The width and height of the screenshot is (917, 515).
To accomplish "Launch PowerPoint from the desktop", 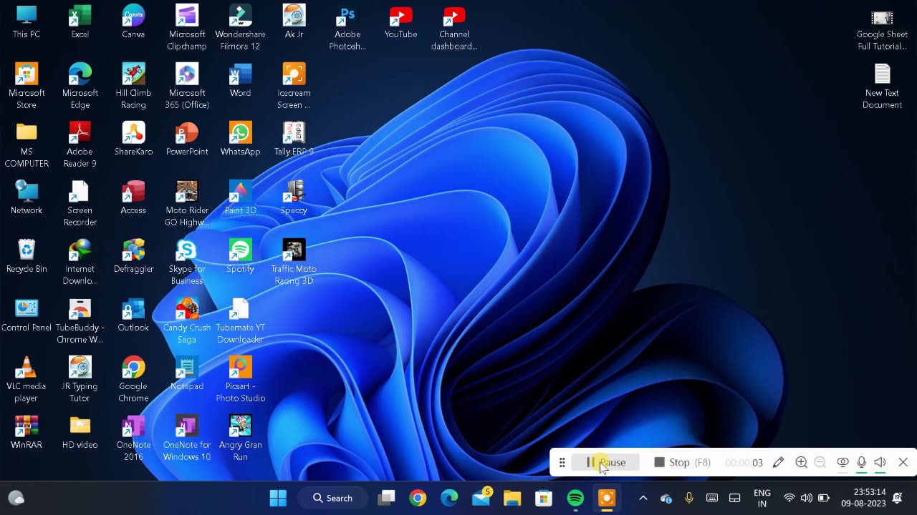I will point(186,139).
